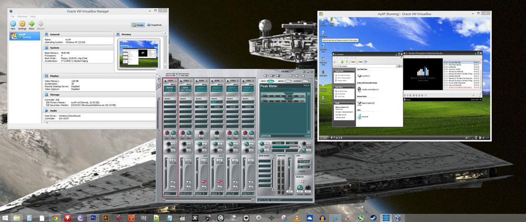Screen dimensions: 526x222
Task: Open the Machine menu in VirtualBox Manager
Action: tap(22, 16)
